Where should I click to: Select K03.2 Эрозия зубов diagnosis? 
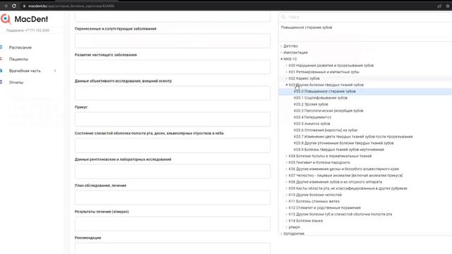(311, 104)
